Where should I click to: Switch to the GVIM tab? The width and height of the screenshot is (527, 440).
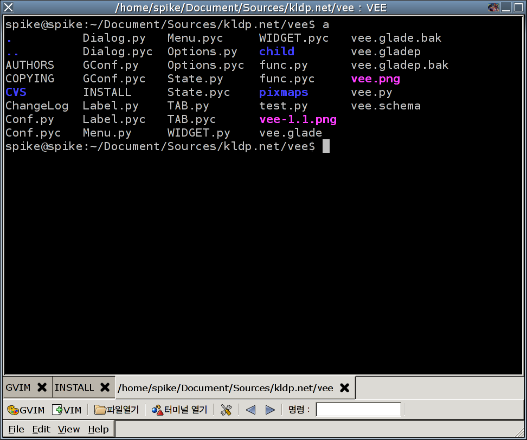18,387
